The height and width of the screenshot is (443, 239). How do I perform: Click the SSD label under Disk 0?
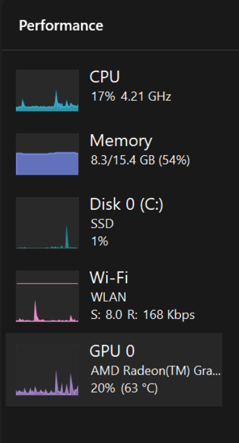[x=102, y=224]
